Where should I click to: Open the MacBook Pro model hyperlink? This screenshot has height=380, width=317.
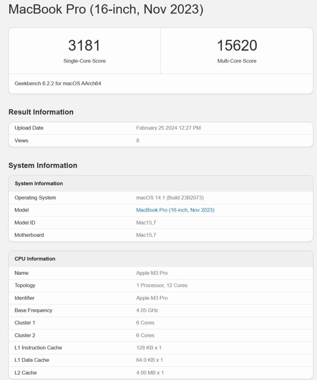point(175,210)
